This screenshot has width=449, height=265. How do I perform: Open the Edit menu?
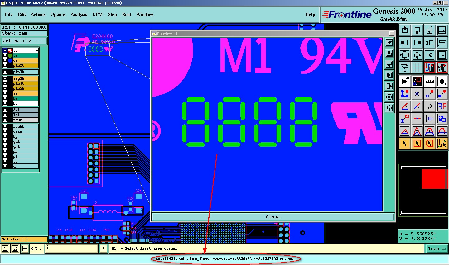(x=22, y=14)
